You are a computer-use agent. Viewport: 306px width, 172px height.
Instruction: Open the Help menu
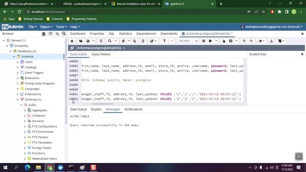tap(75, 27)
